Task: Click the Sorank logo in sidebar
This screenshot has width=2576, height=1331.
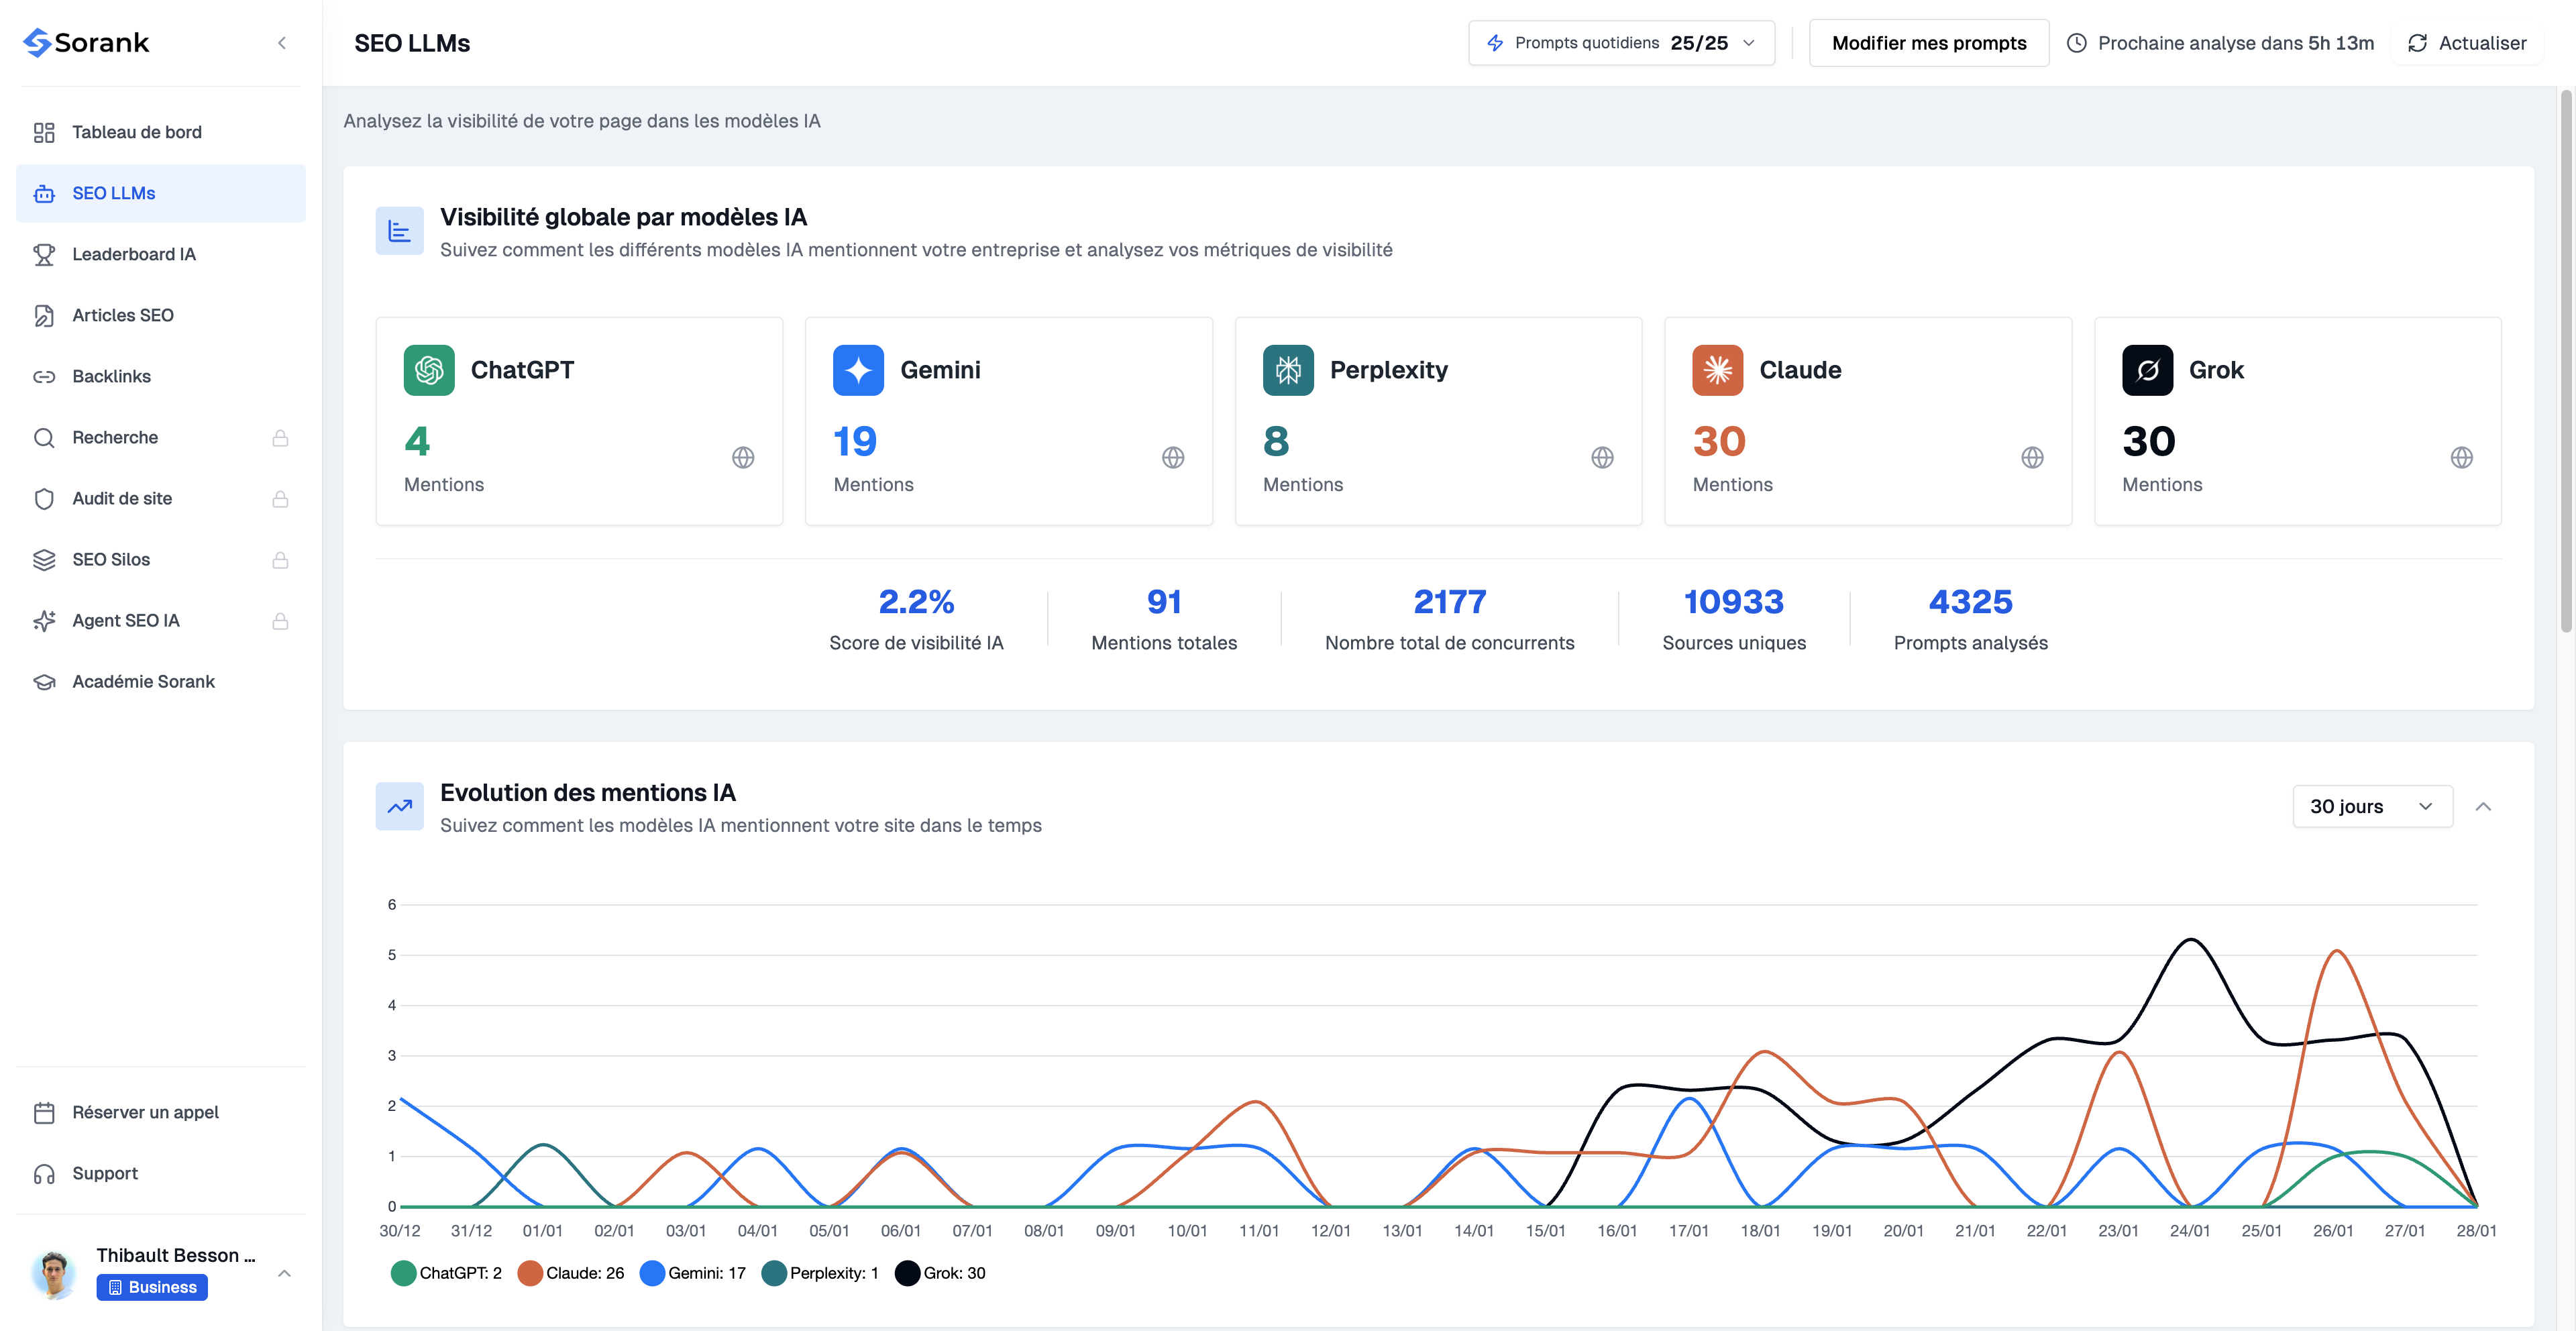Action: coord(86,42)
